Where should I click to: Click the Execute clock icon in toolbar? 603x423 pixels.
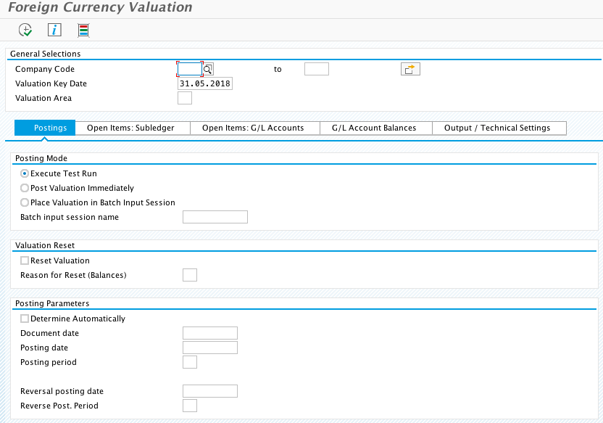[x=25, y=30]
